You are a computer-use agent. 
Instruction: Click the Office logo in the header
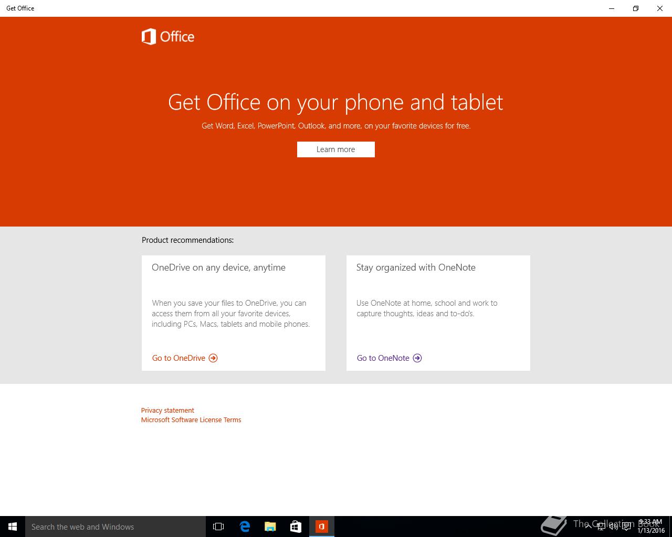168,37
